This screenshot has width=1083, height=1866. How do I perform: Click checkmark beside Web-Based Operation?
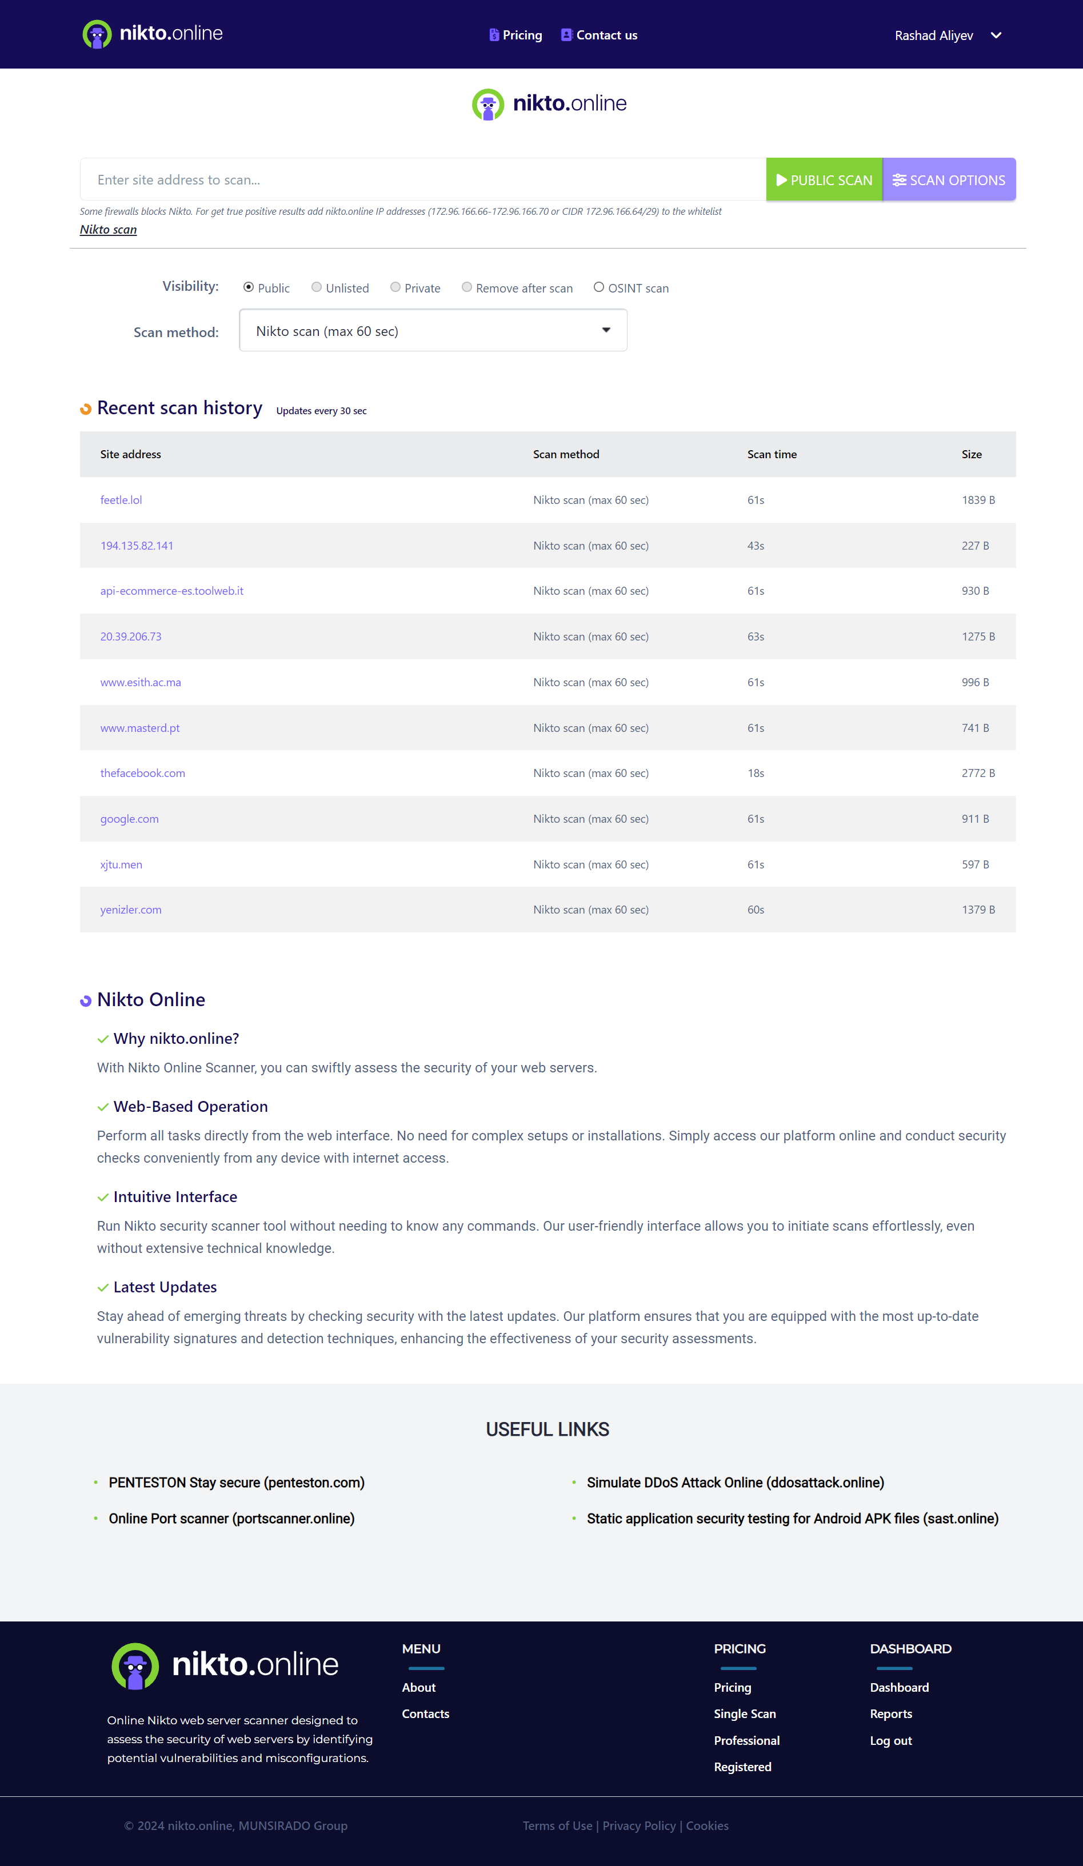[x=103, y=1107]
